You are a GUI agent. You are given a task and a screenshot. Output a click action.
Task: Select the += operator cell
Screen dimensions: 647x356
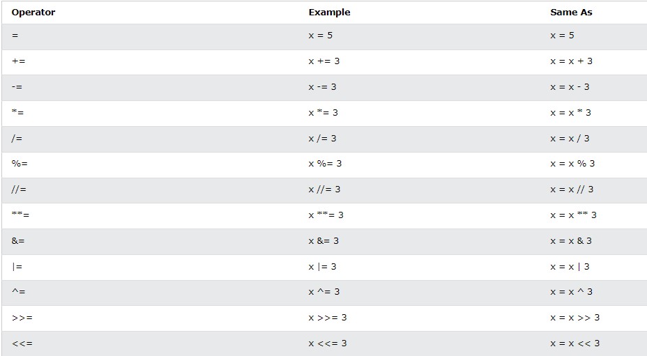tap(19, 61)
